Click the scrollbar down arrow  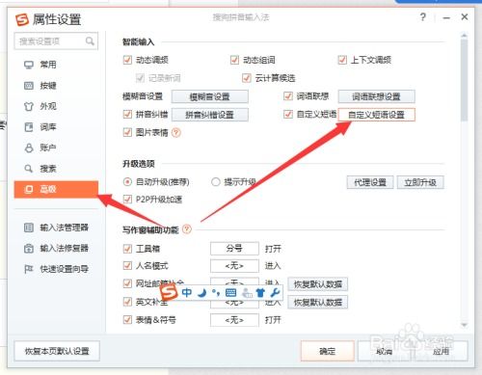(x=464, y=325)
